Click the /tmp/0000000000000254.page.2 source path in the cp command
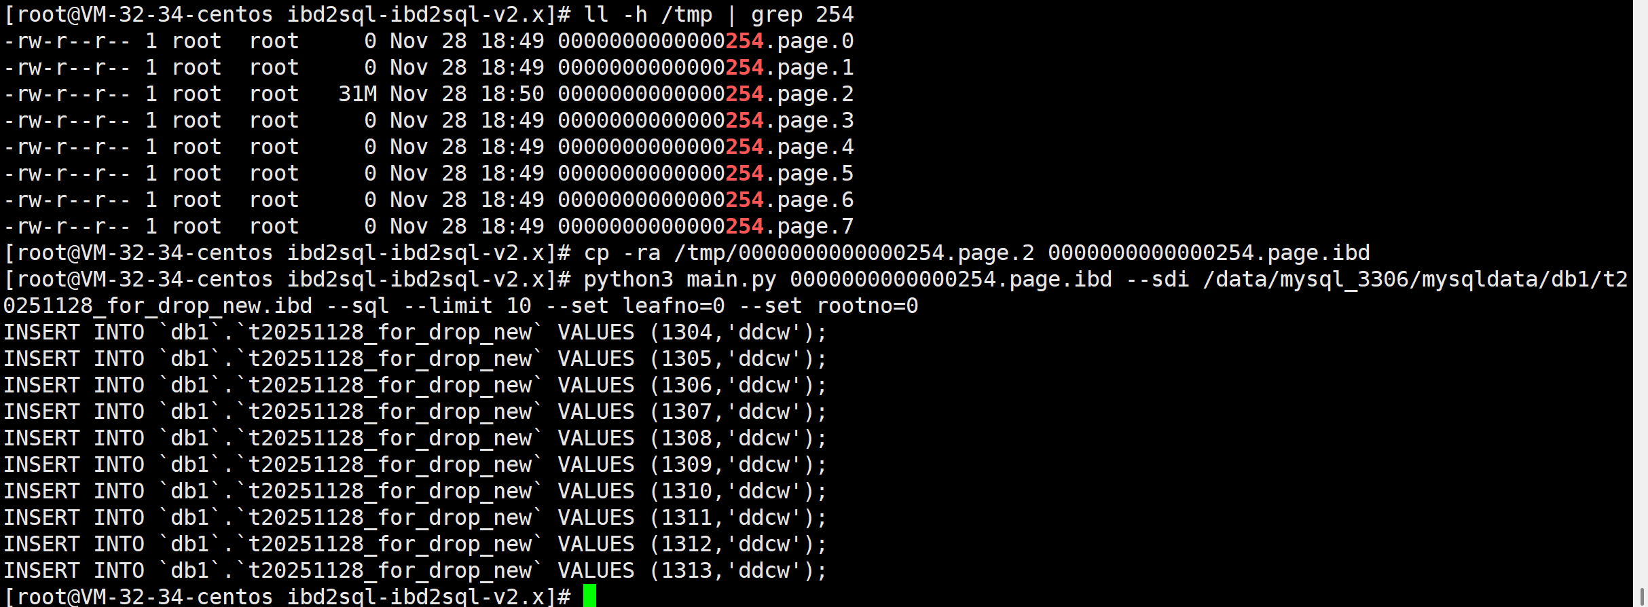Viewport: 1648px width, 607px height. pos(854,253)
